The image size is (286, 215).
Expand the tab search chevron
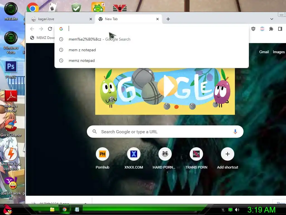click(271, 19)
